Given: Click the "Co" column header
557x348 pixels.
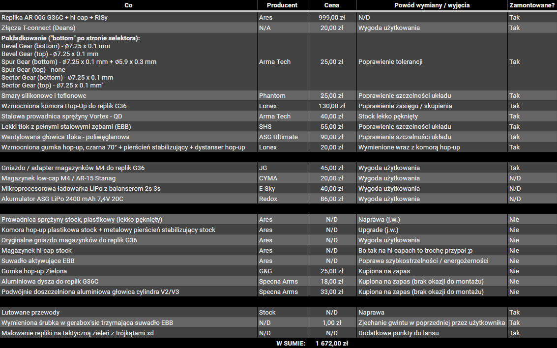Looking at the screenshot, I should [128, 5].
